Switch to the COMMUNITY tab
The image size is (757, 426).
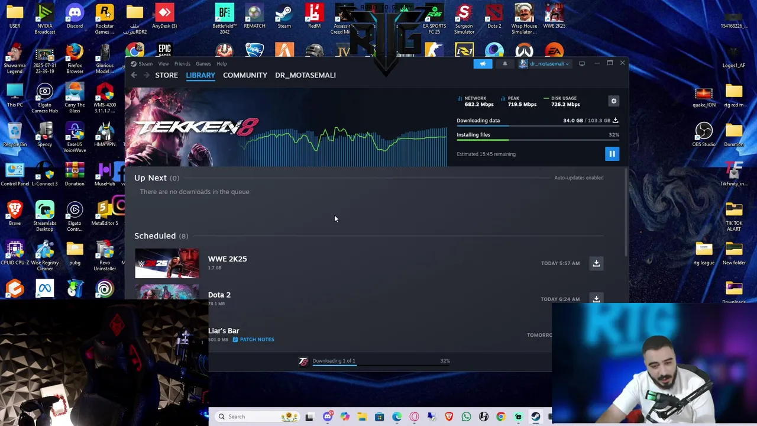(245, 75)
